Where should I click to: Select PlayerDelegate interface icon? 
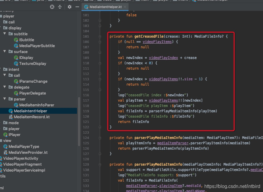16,93
